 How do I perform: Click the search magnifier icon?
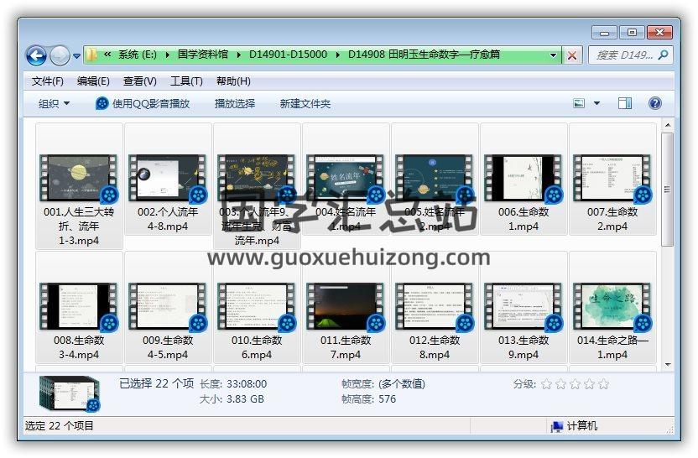663,55
